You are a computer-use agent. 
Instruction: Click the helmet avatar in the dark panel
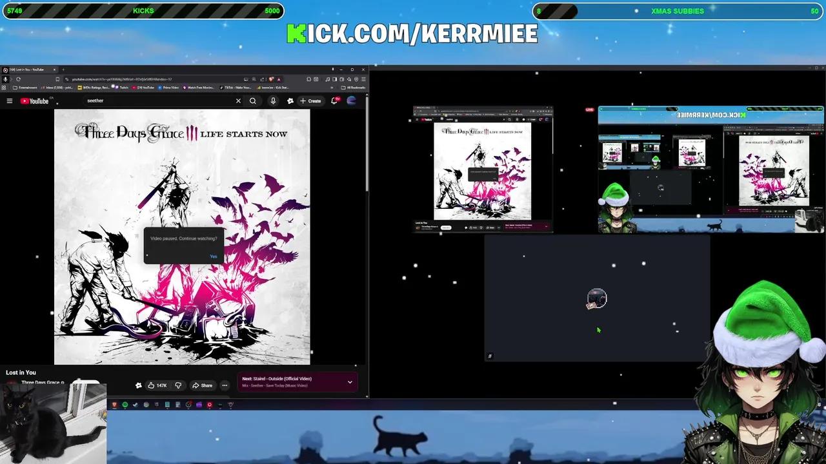point(597,299)
